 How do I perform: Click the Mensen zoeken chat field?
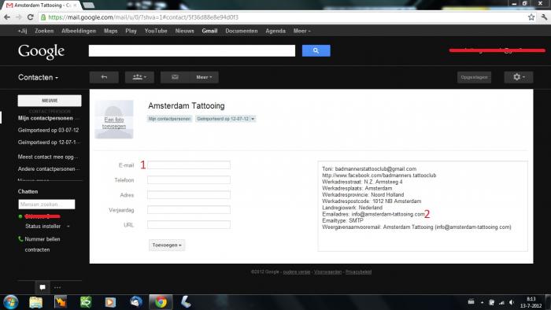coord(46,205)
